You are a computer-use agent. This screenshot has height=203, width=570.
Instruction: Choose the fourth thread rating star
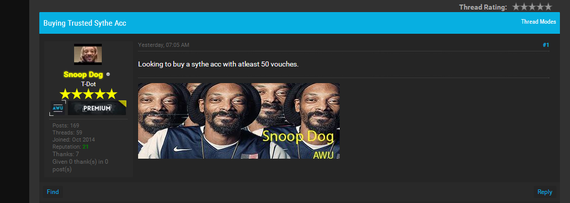[540, 7]
